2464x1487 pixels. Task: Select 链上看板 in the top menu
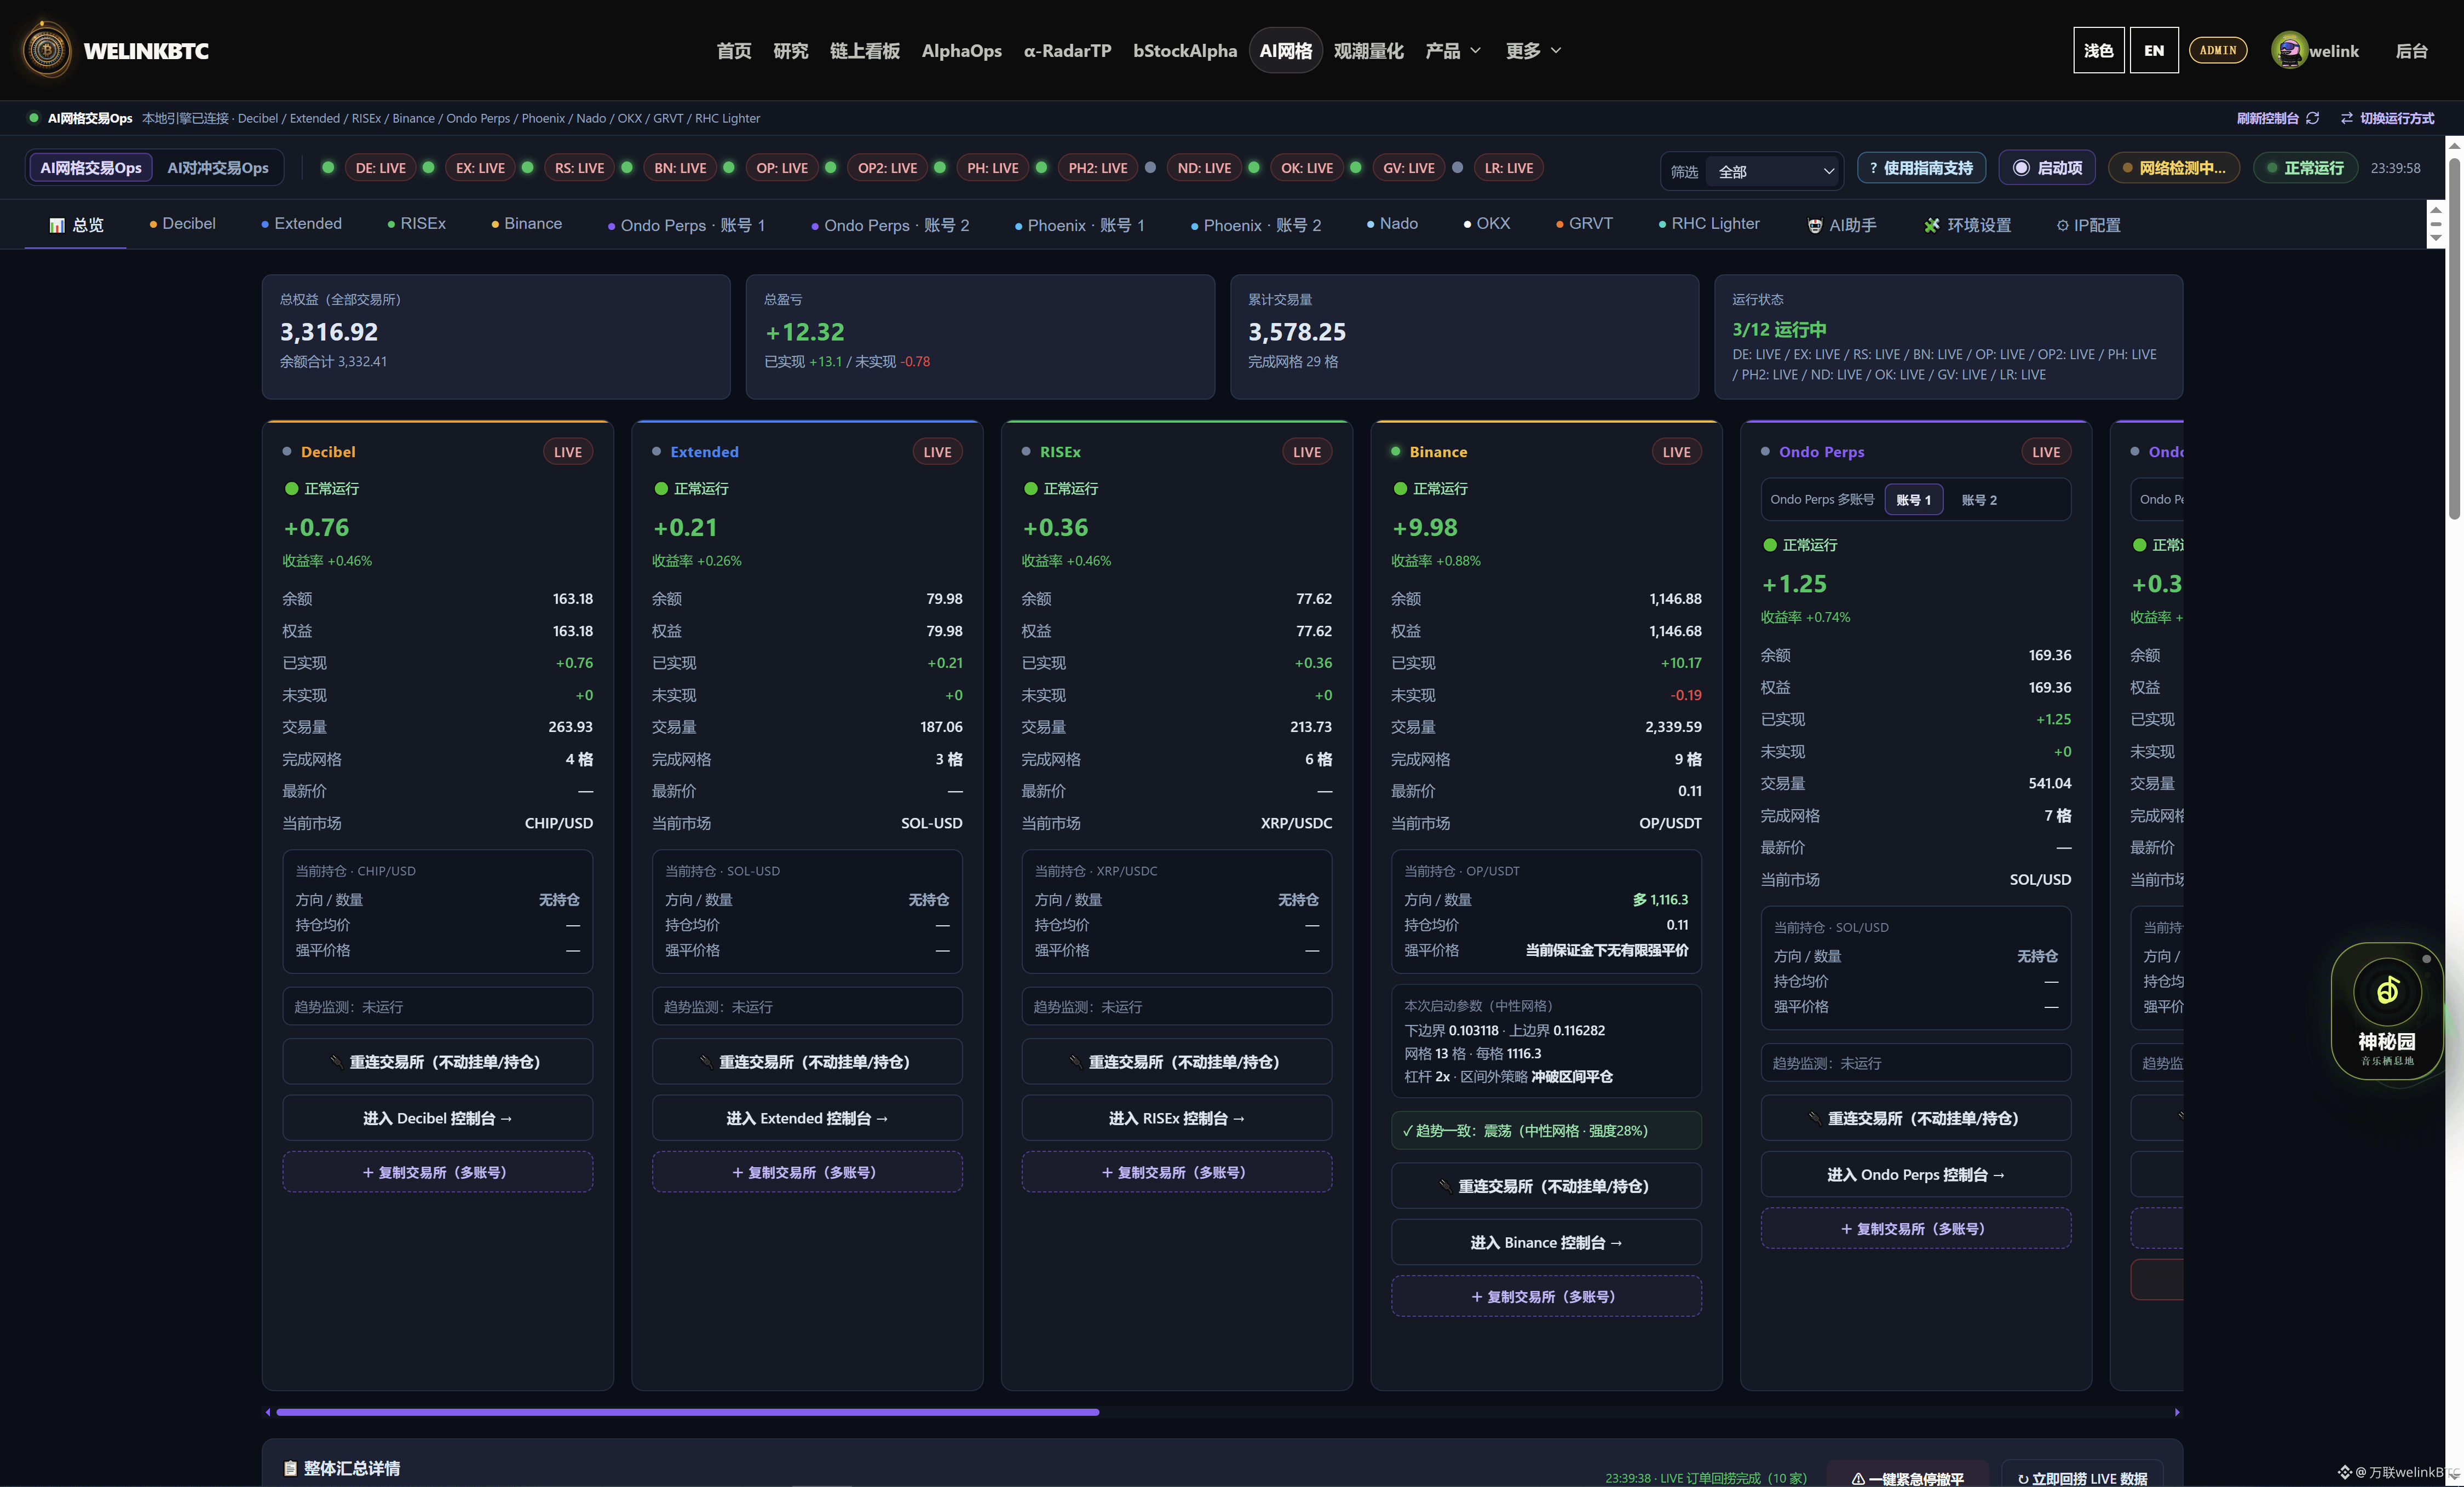click(864, 50)
